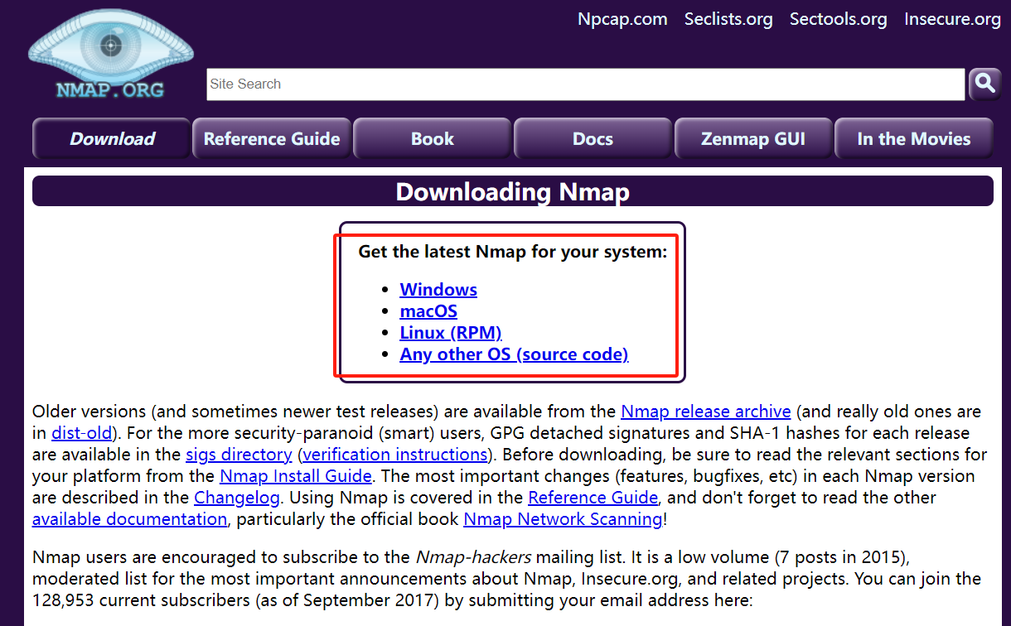Visit the In the Movies tab
The image size is (1011, 626).
[x=914, y=138]
